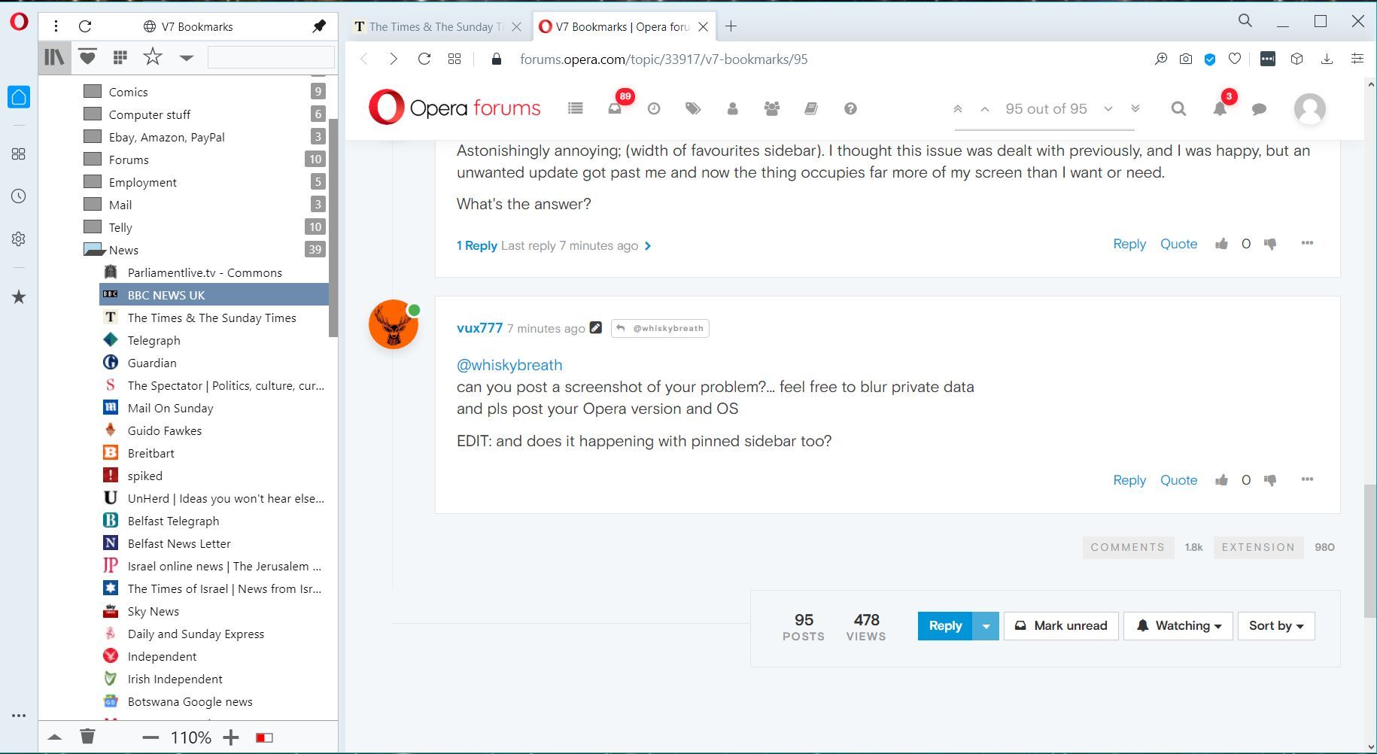Open browser tab search magnifier
Viewport: 1377px width, 754px height.
click(x=1245, y=21)
